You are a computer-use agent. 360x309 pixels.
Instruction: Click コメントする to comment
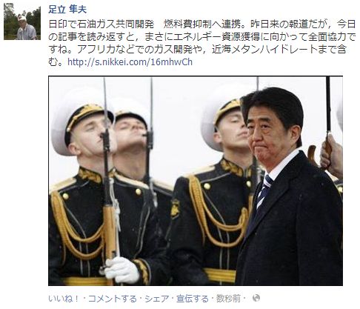click(x=112, y=299)
